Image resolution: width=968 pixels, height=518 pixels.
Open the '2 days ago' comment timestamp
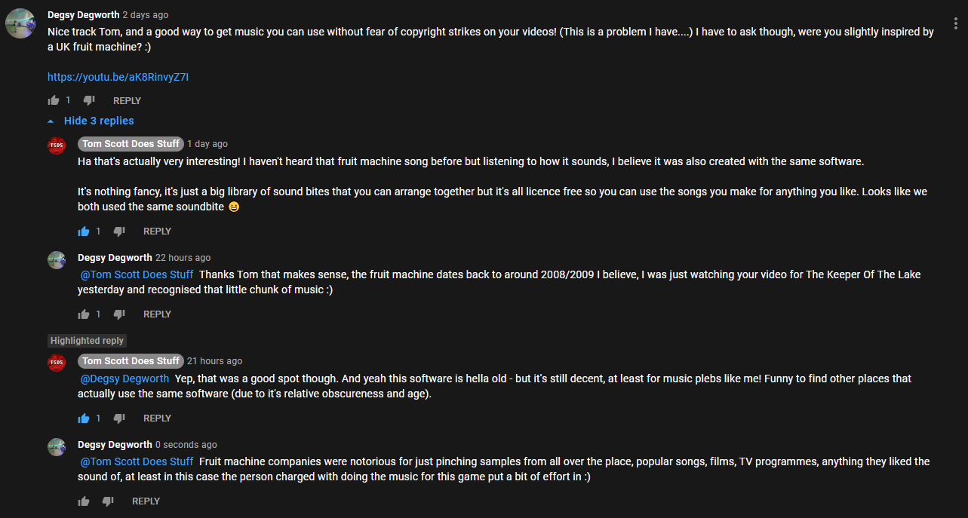[x=146, y=15]
